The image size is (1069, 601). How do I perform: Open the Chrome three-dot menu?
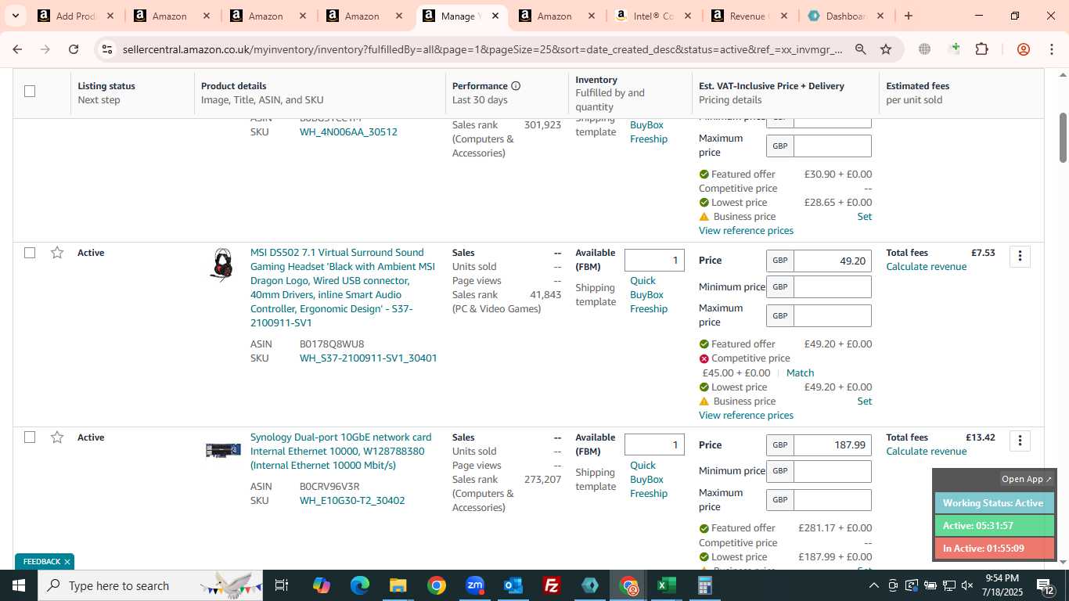(x=1052, y=49)
